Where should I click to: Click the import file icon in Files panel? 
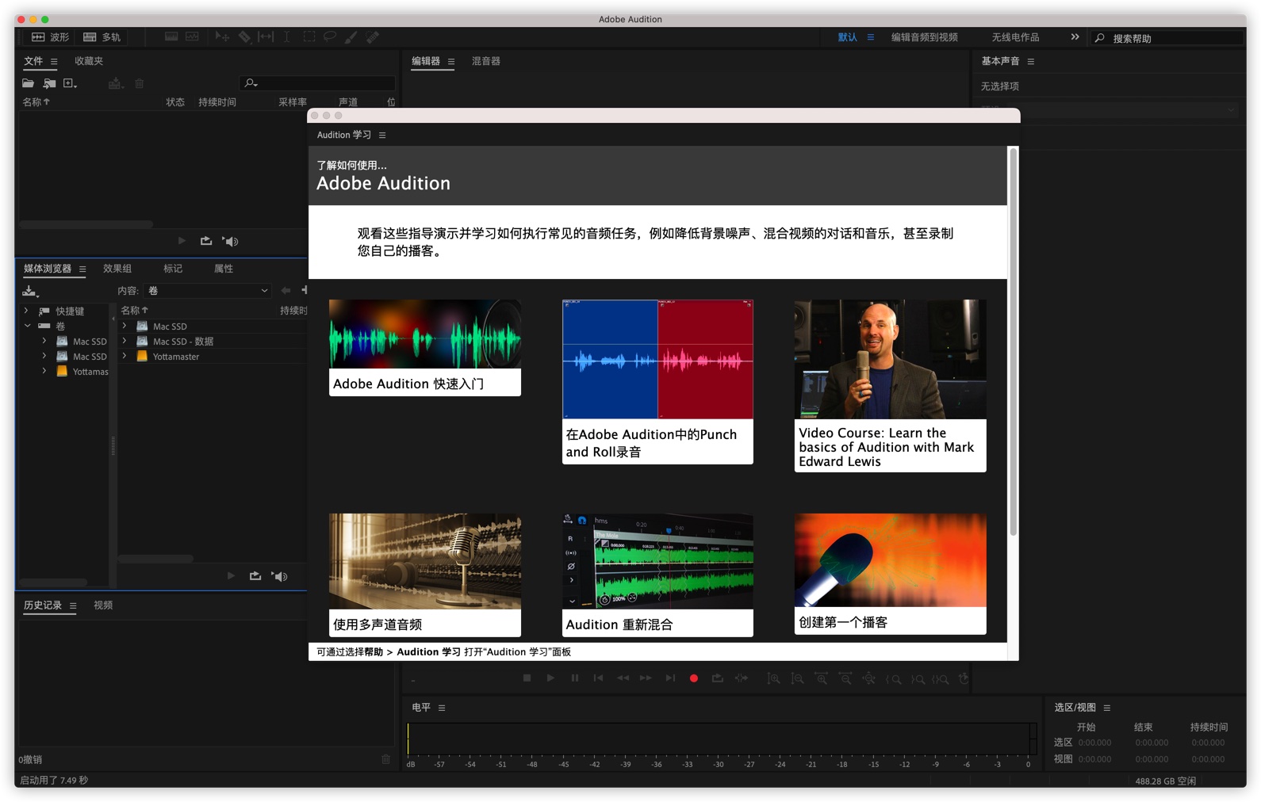tap(49, 83)
